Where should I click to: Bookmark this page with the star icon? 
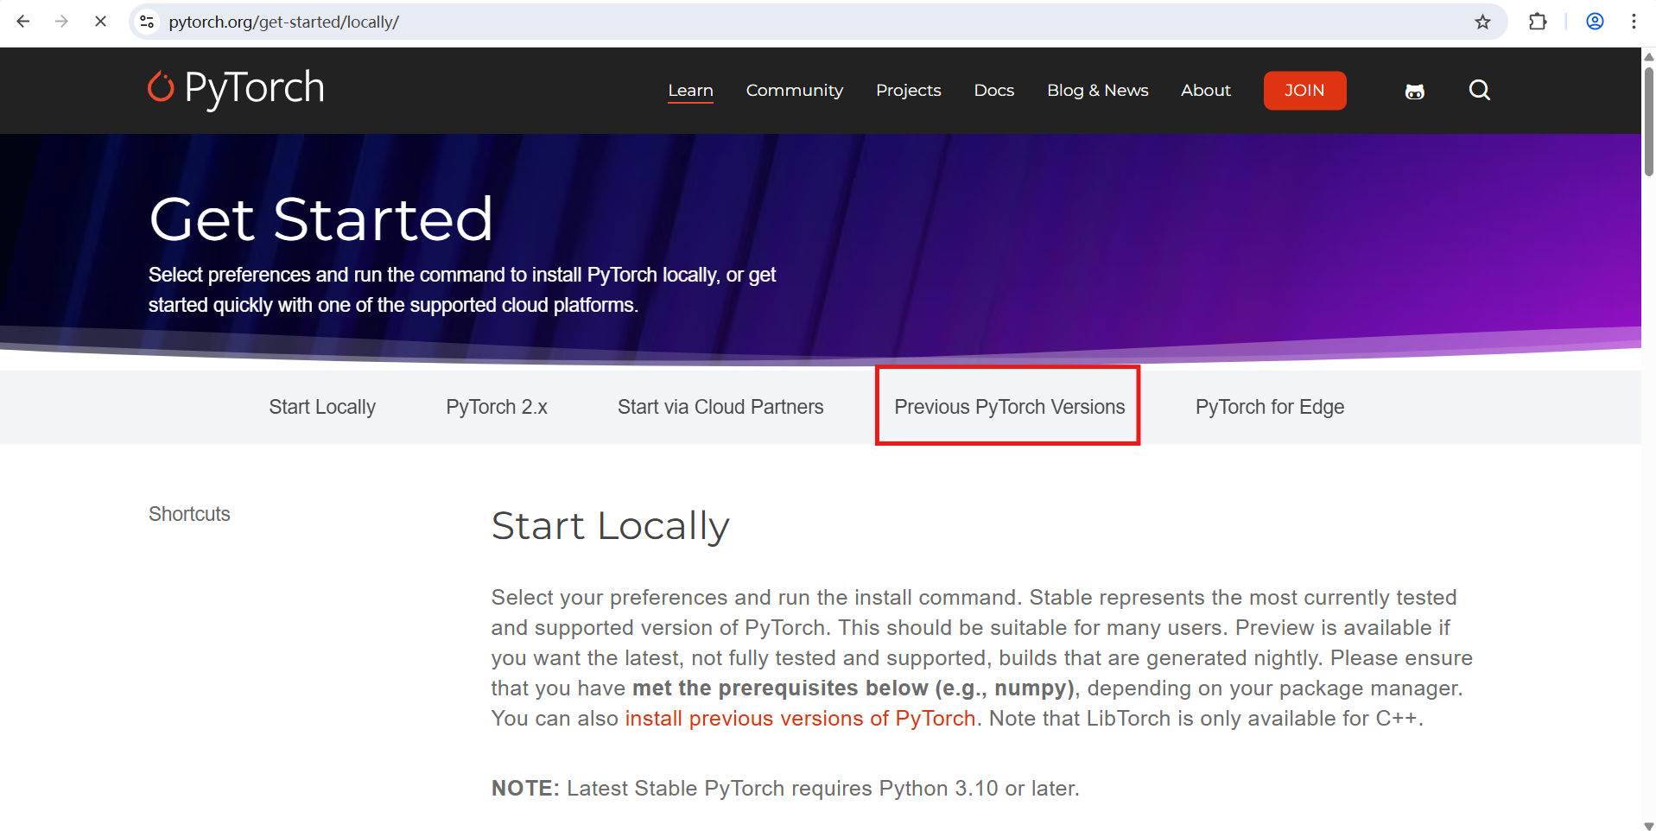coord(1482,22)
